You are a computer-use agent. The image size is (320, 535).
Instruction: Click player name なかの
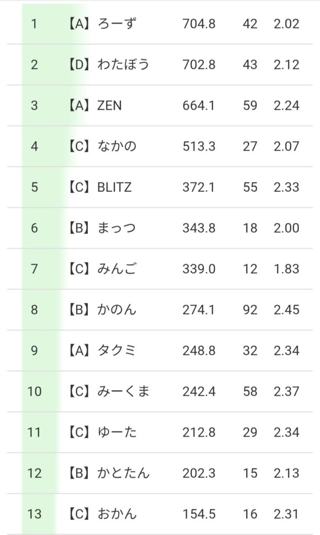117,146
